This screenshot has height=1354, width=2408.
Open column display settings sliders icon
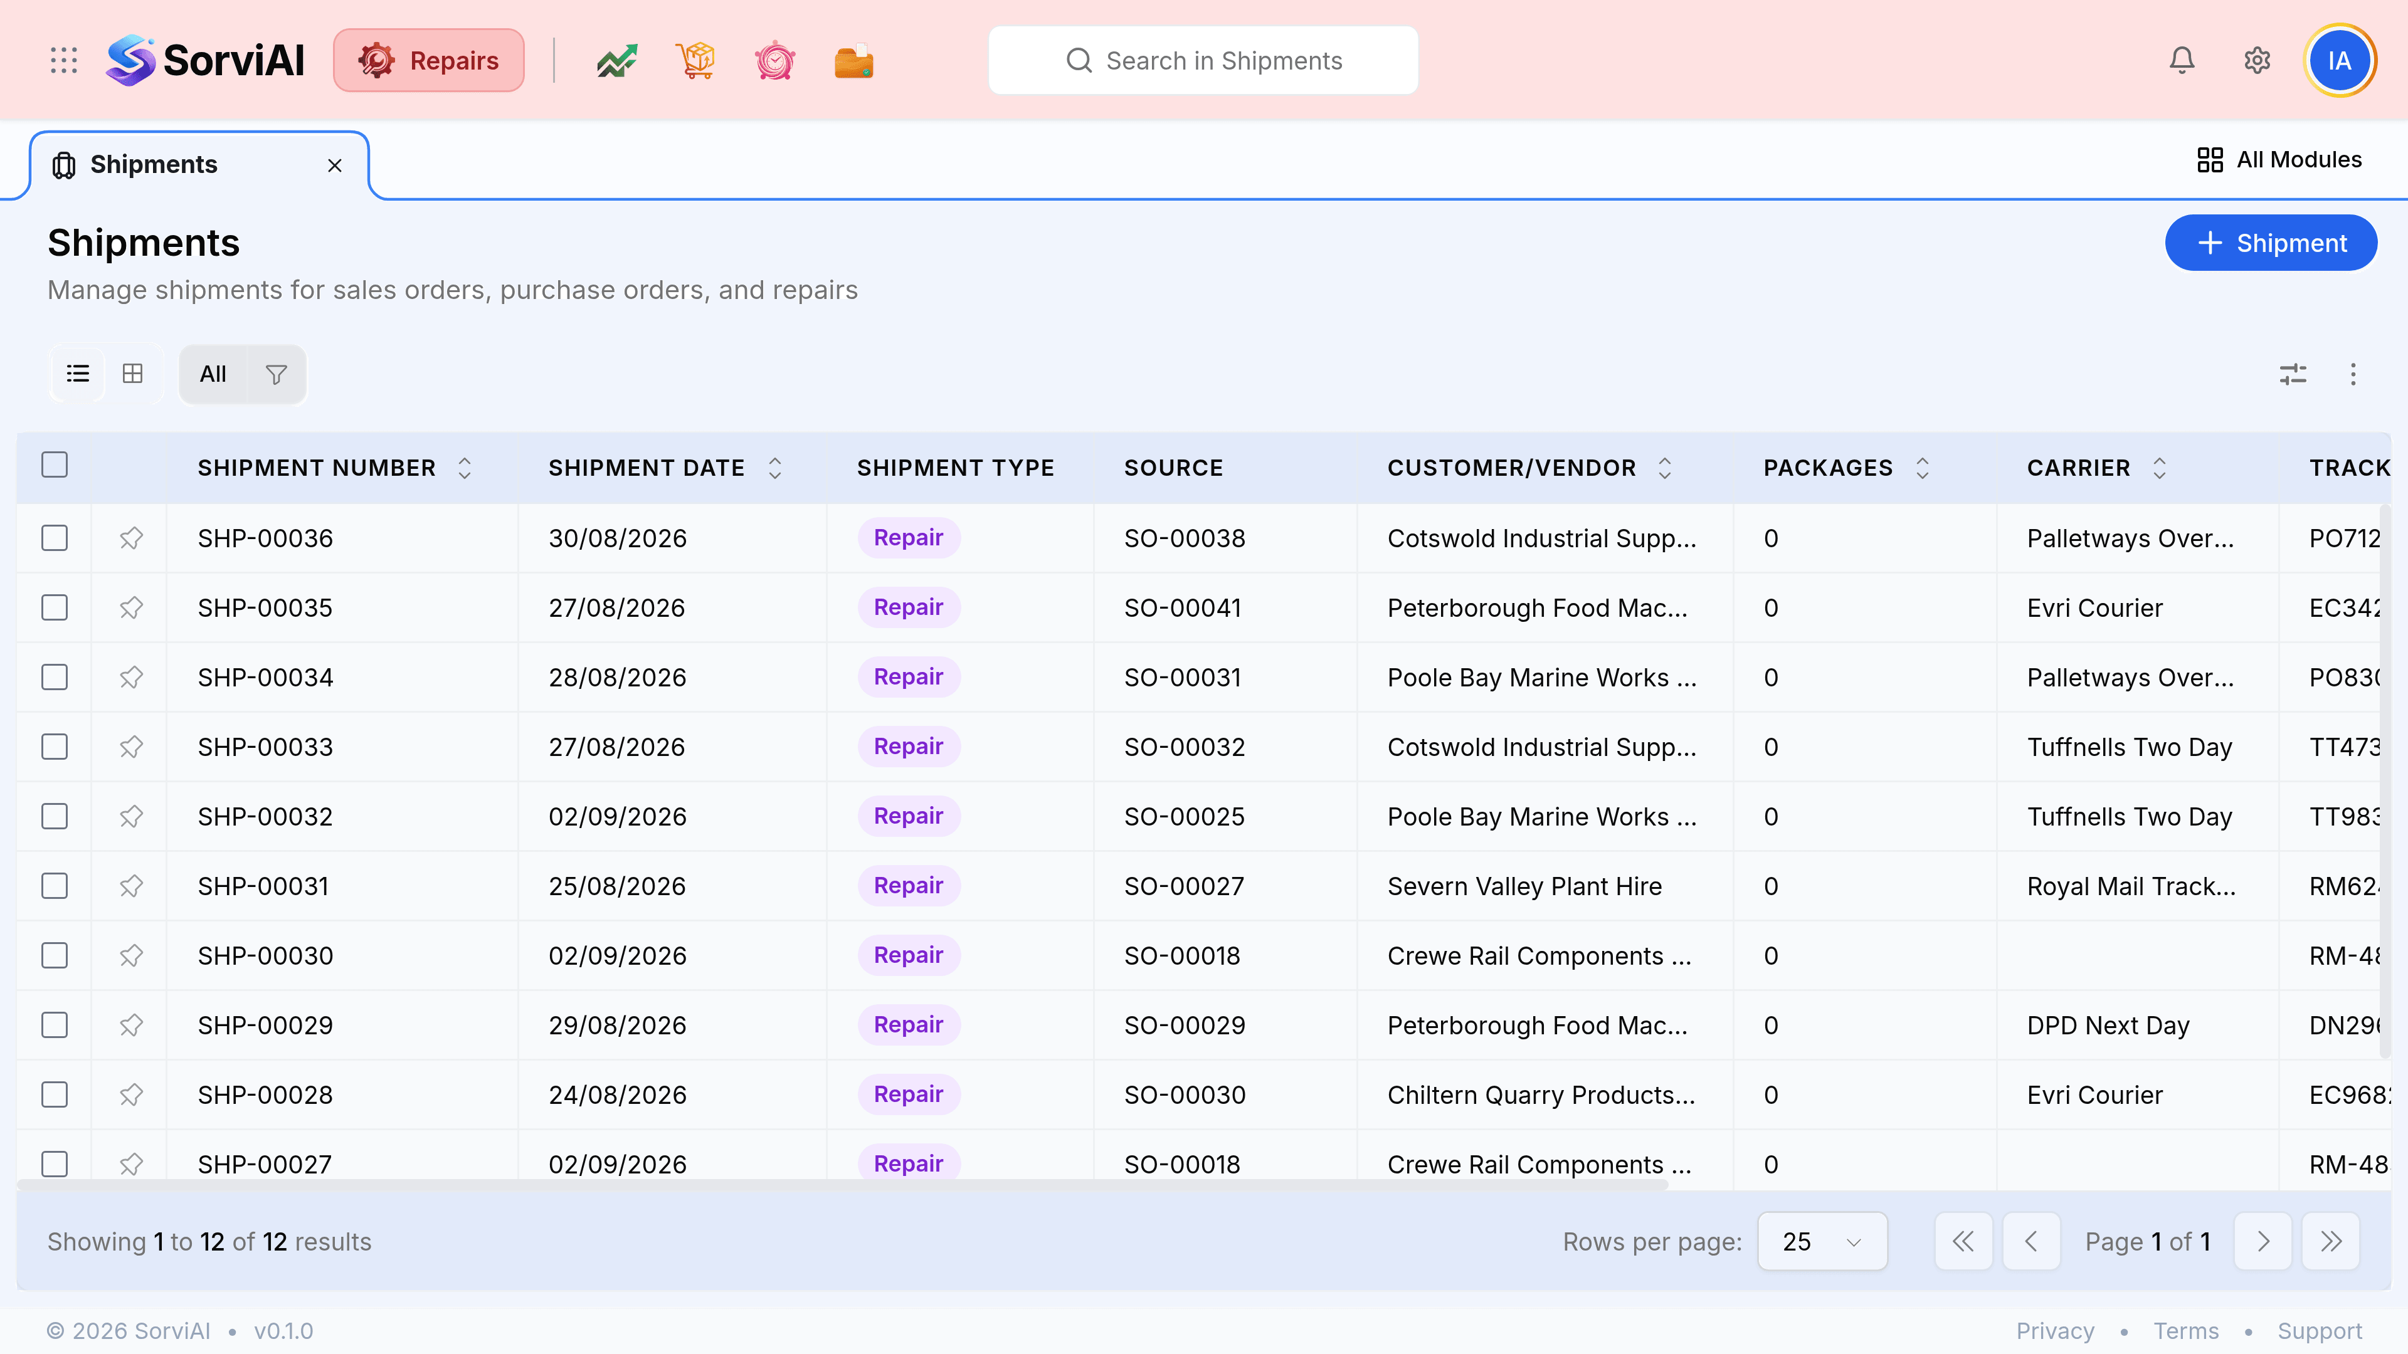coord(2293,375)
